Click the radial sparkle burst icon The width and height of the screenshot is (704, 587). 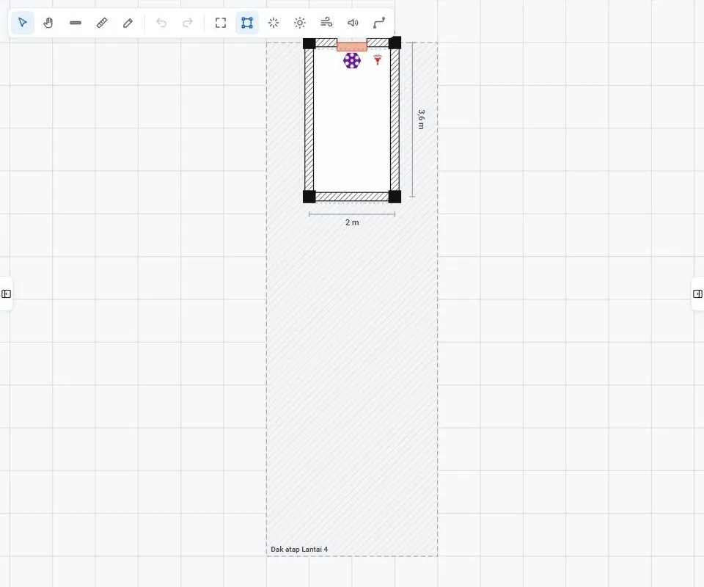(x=274, y=23)
